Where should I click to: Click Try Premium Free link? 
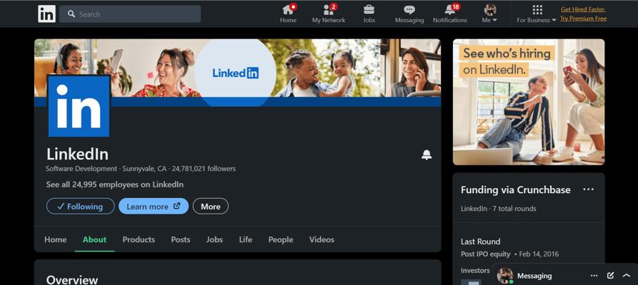point(583,19)
